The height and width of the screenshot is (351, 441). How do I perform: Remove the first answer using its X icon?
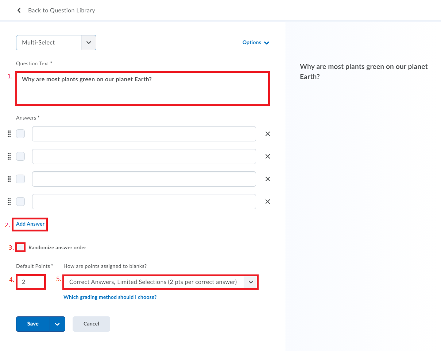267,134
